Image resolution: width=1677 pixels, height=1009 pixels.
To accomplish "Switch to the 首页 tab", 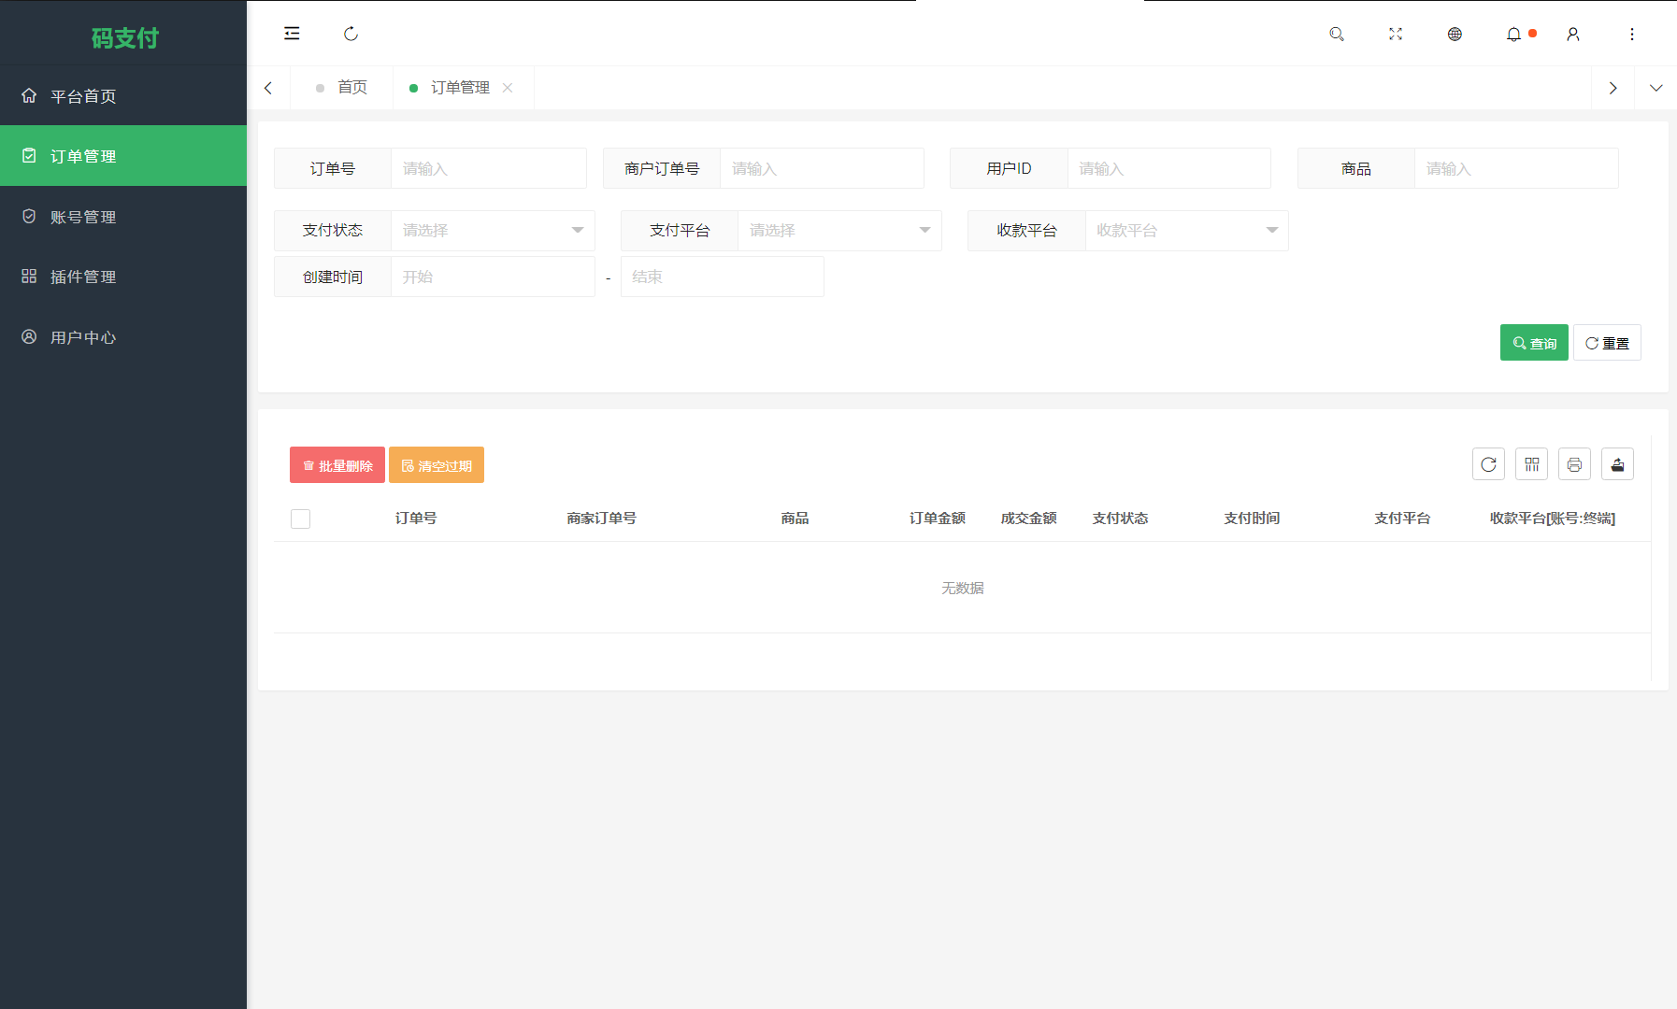I will [x=352, y=87].
